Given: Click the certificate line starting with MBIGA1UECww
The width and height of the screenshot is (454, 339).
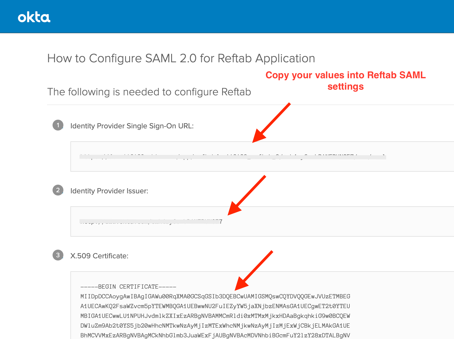Looking at the screenshot, I should [x=215, y=316].
